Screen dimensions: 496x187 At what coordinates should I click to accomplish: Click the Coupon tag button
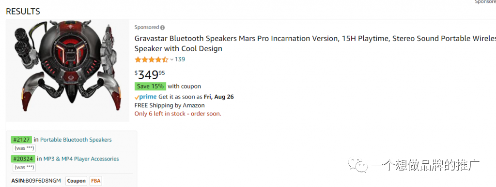[x=76, y=181]
